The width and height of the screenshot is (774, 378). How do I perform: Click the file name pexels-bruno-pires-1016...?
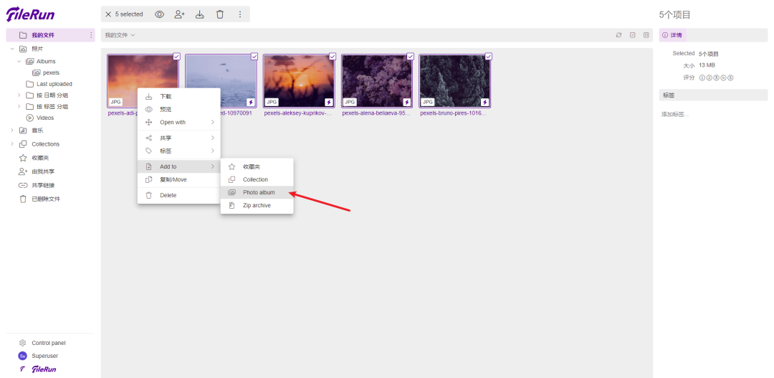pos(453,113)
